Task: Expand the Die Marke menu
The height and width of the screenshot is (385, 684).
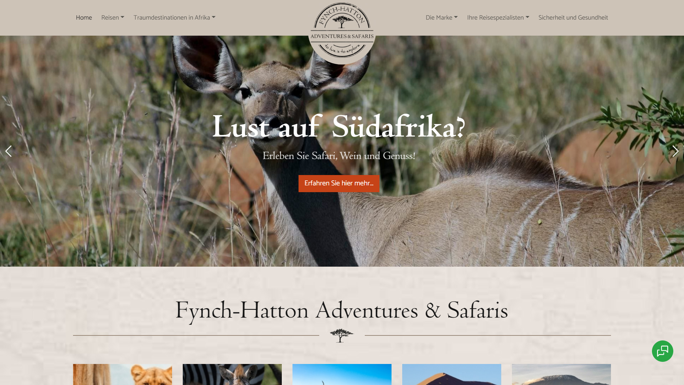Action: coord(442,17)
